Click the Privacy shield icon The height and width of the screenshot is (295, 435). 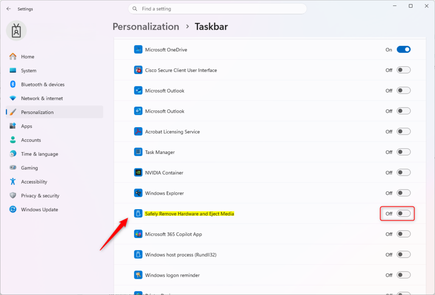[x=13, y=196]
